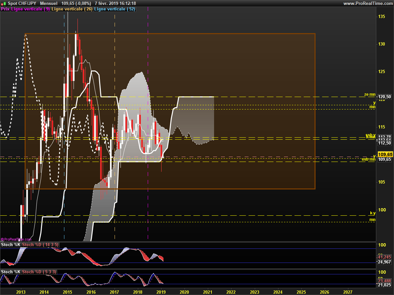
Task: Click the 115 price axis value
Action: (382, 127)
